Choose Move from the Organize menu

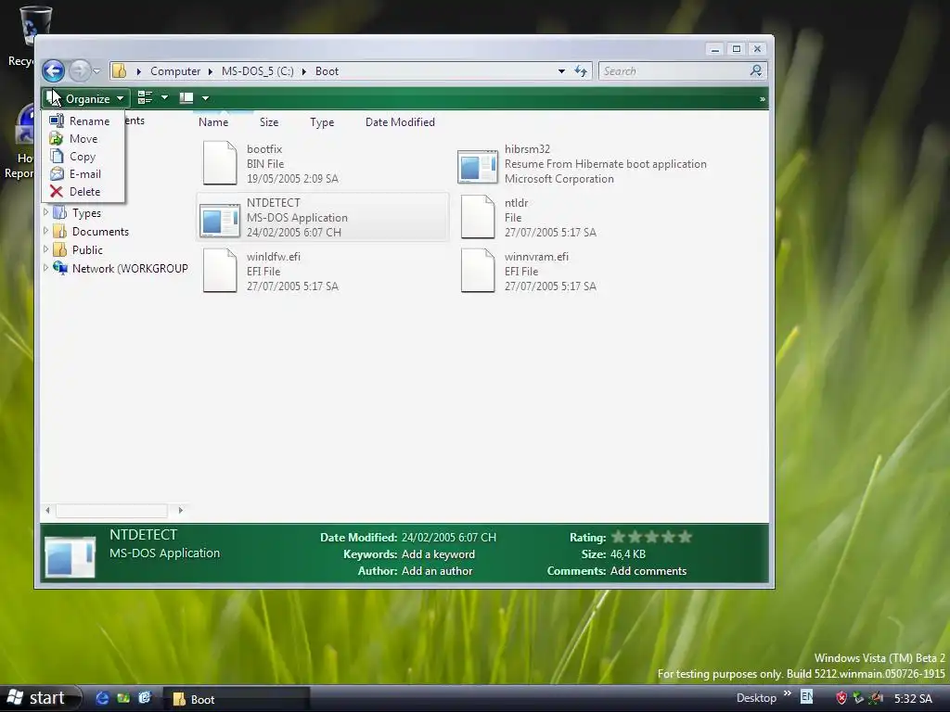tap(83, 139)
